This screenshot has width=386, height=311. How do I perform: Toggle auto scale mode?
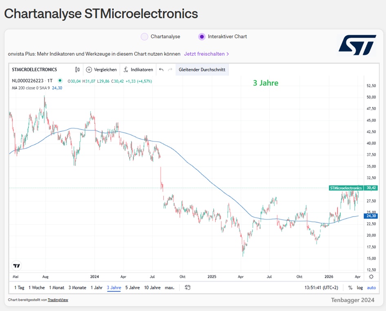click(x=371, y=288)
